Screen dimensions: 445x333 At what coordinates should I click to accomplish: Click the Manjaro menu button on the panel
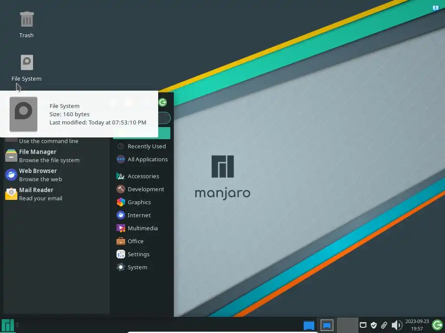[8, 325]
